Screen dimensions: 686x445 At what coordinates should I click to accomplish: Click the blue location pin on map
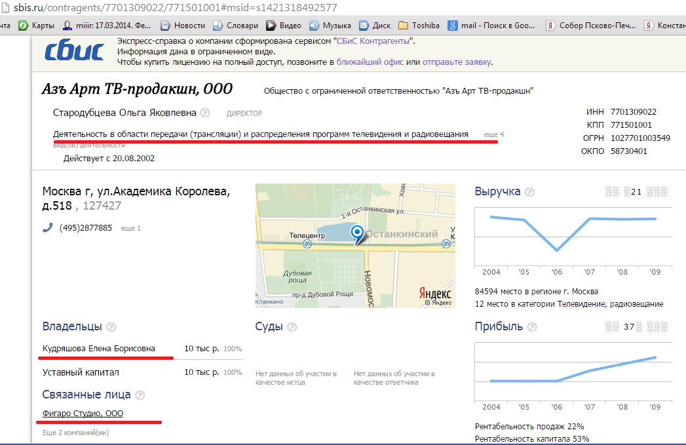point(357,233)
